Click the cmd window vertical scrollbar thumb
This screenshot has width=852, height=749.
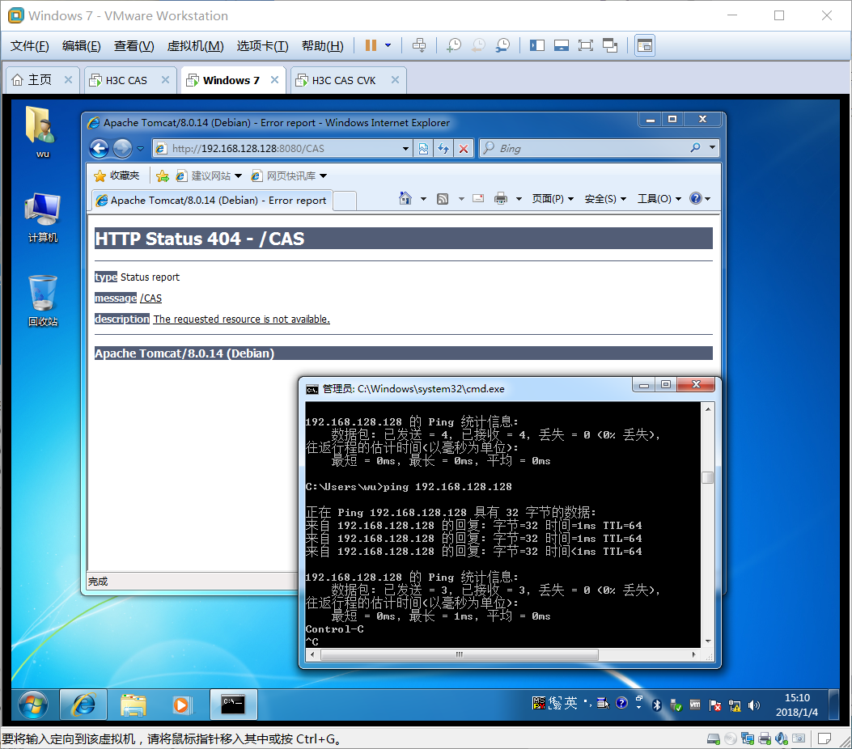(x=707, y=478)
